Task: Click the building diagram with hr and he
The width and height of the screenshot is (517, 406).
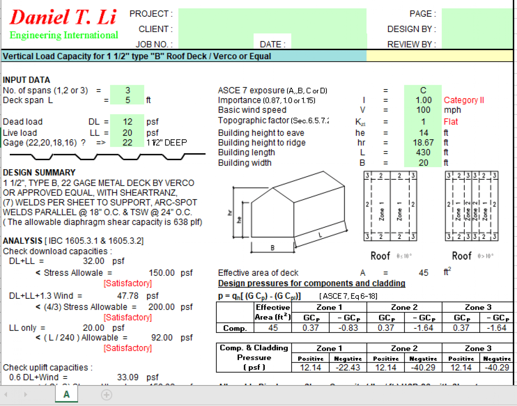Action: [x=288, y=212]
